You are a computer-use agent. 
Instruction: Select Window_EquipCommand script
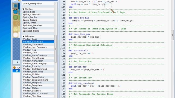38,80
